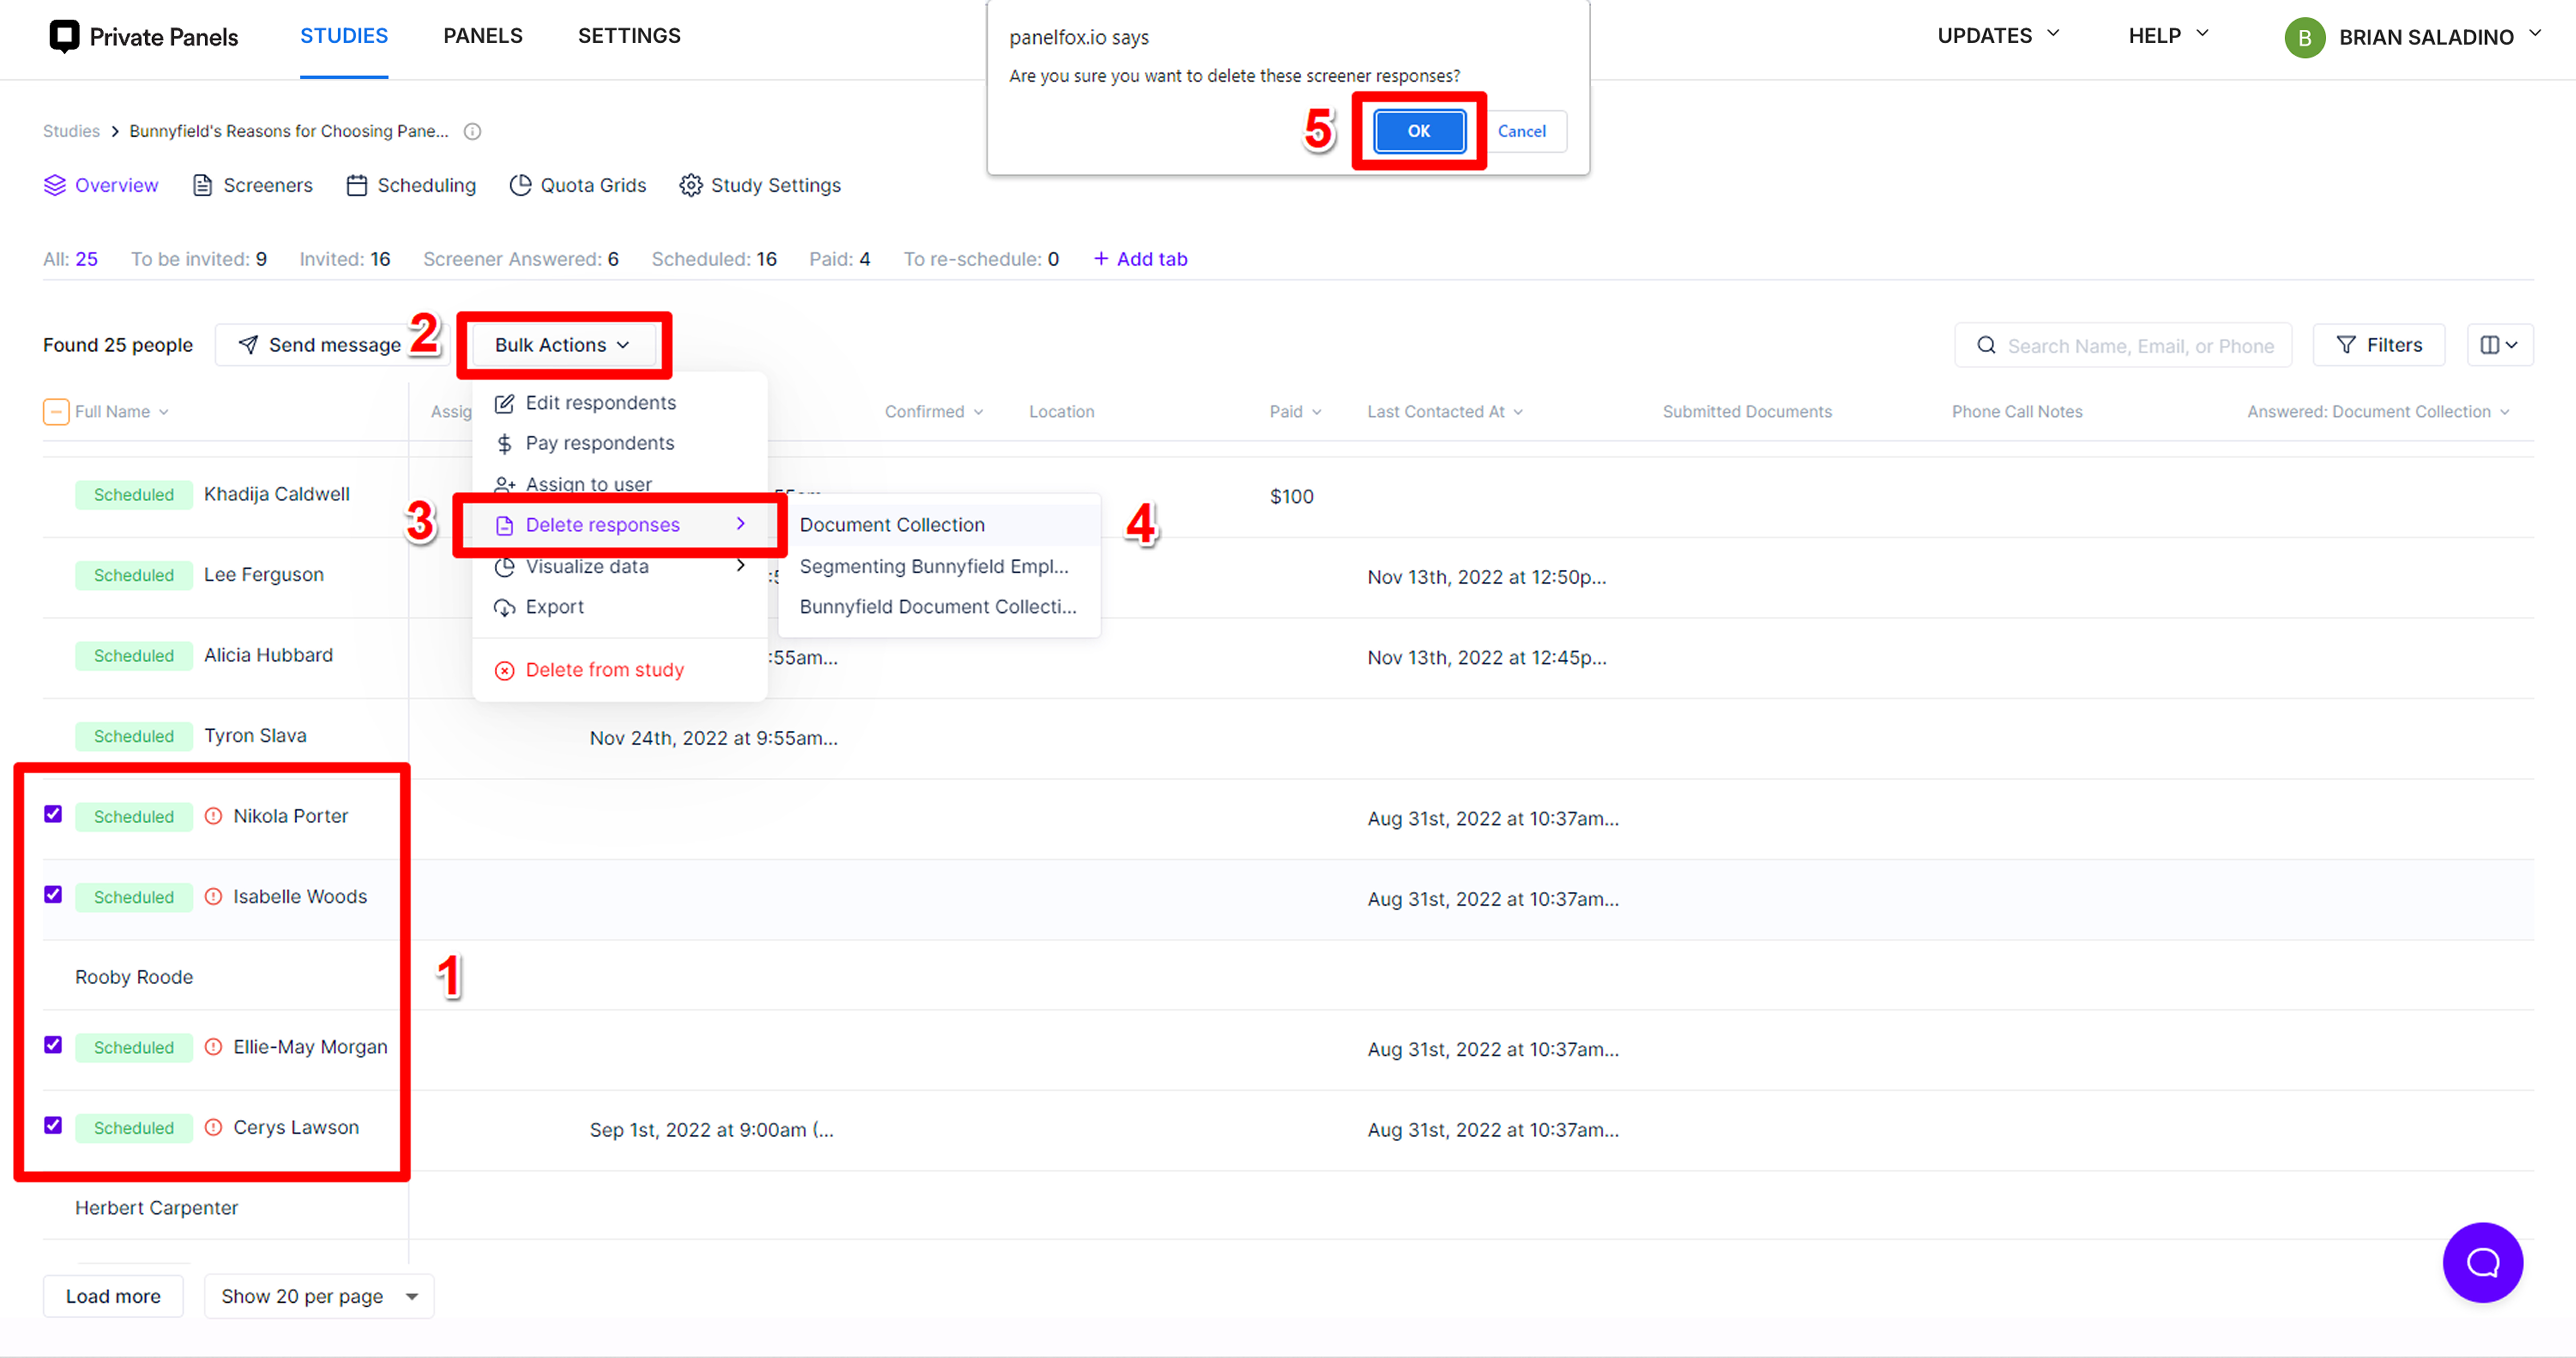Click the warning icon next to Ellie-May Morgan
Screen dimensions: 2576x1358
[x=213, y=1047]
